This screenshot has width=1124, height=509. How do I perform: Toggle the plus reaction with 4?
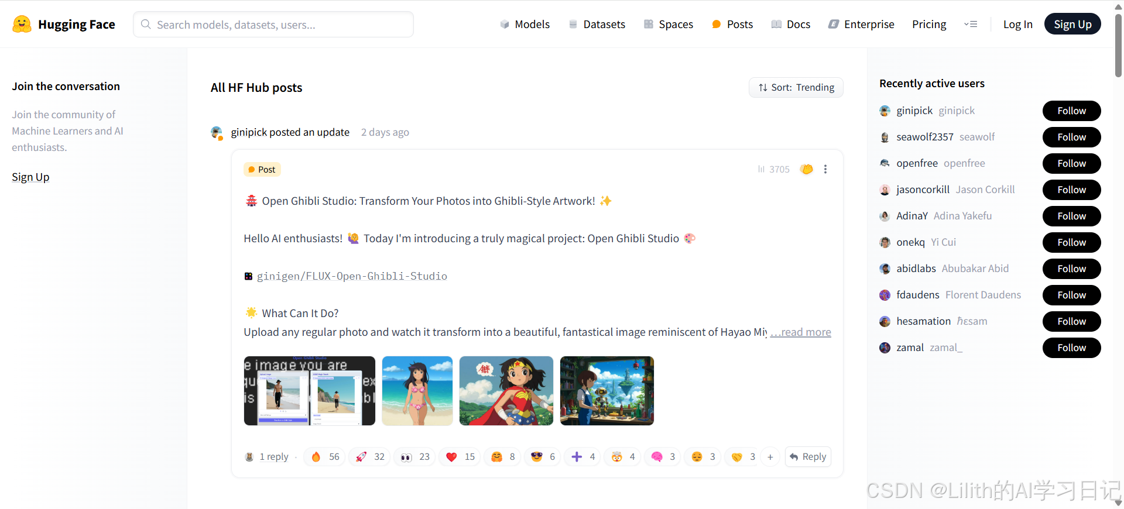point(583,457)
